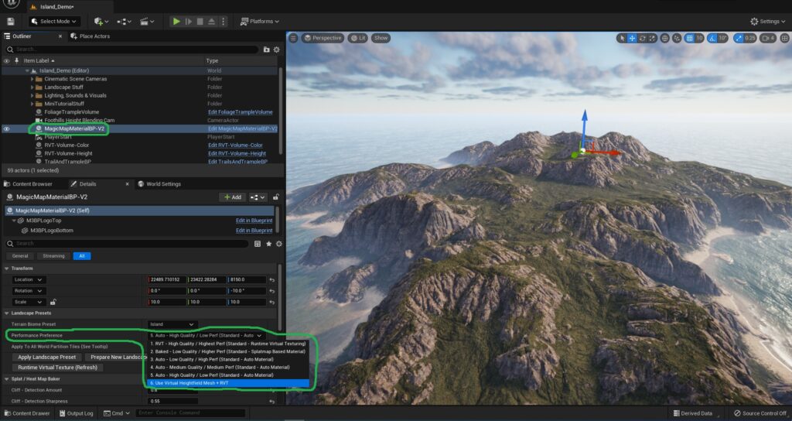Viewport: 792px width, 421px height.
Task: Toggle grid snapping in viewport toolbar
Action: [689, 38]
